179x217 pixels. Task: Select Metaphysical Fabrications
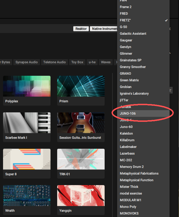143,173
